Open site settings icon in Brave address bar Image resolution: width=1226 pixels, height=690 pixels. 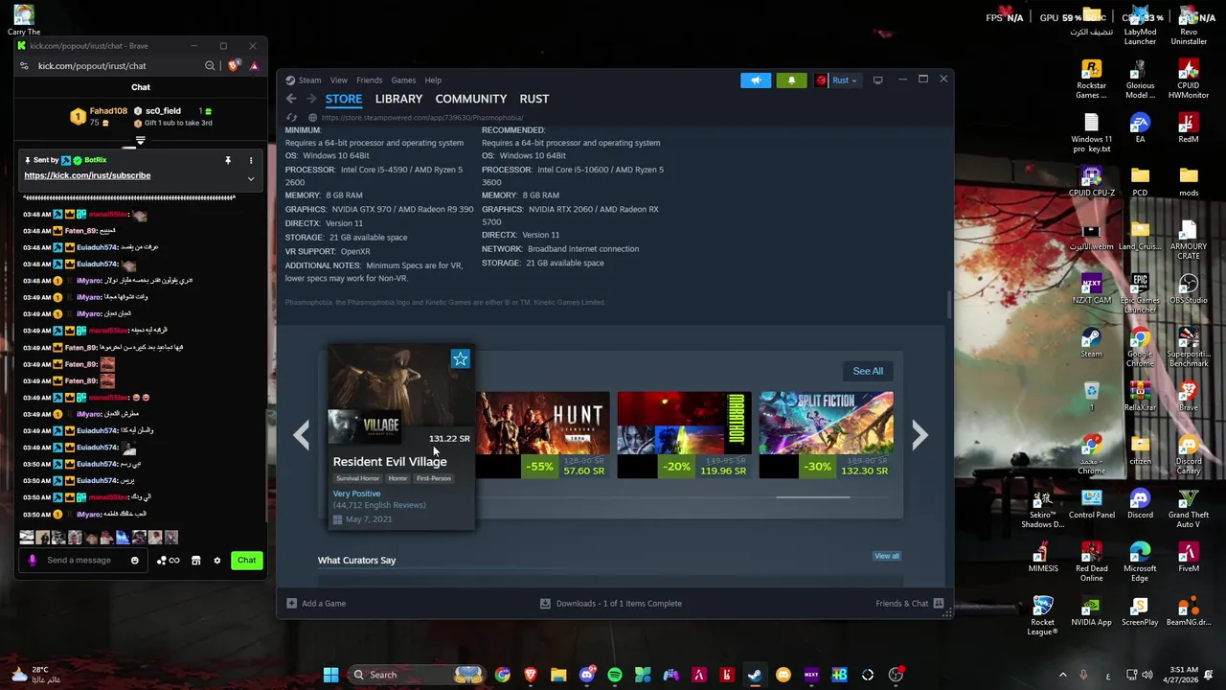pyautogui.click(x=25, y=66)
